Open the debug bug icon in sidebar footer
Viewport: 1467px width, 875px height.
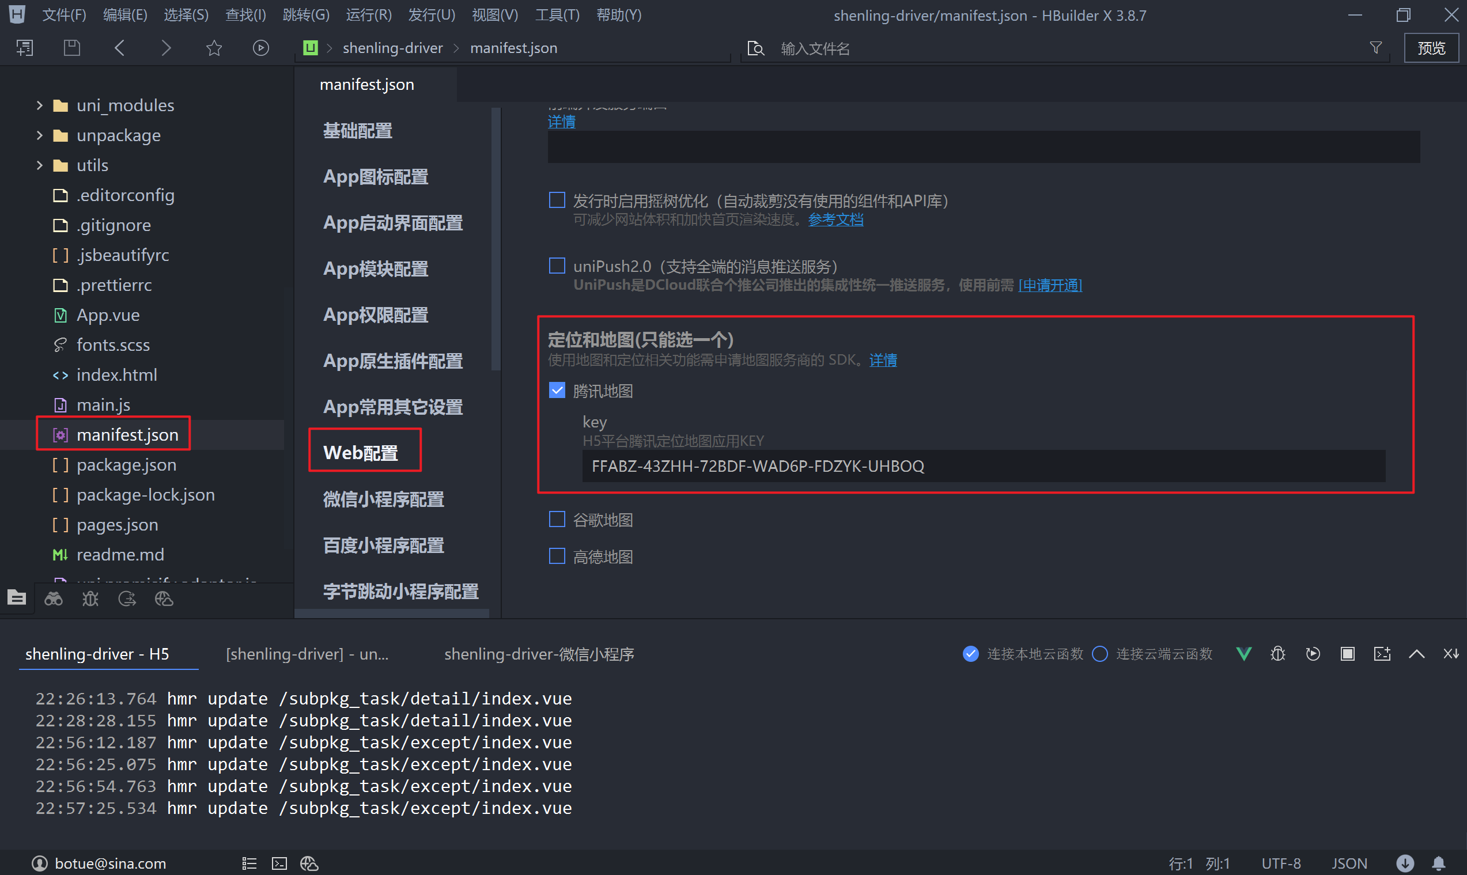(90, 599)
